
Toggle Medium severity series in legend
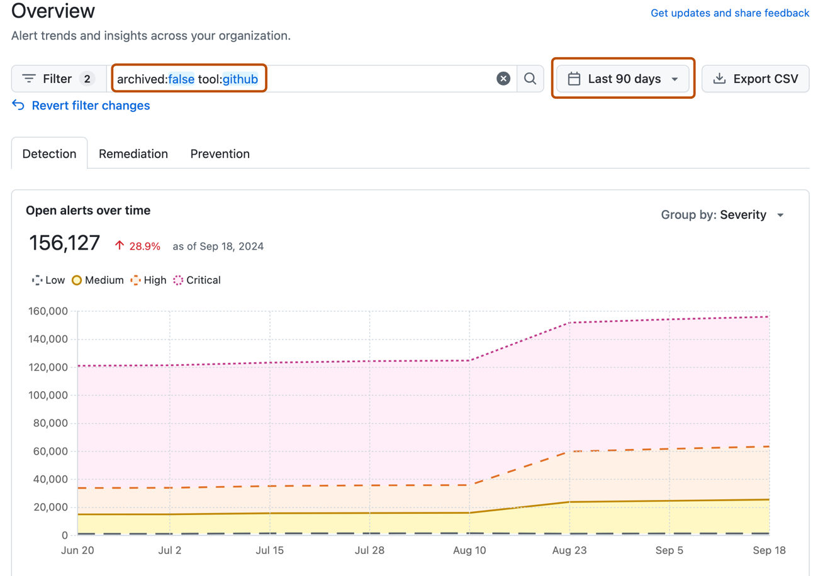(98, 280)
